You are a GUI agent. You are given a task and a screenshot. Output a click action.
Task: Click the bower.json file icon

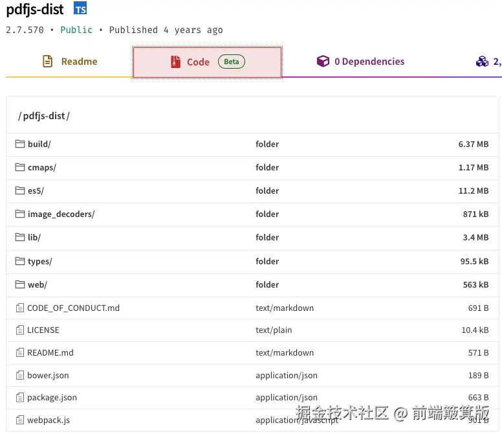pyautogui.click(x=20, y=375)
